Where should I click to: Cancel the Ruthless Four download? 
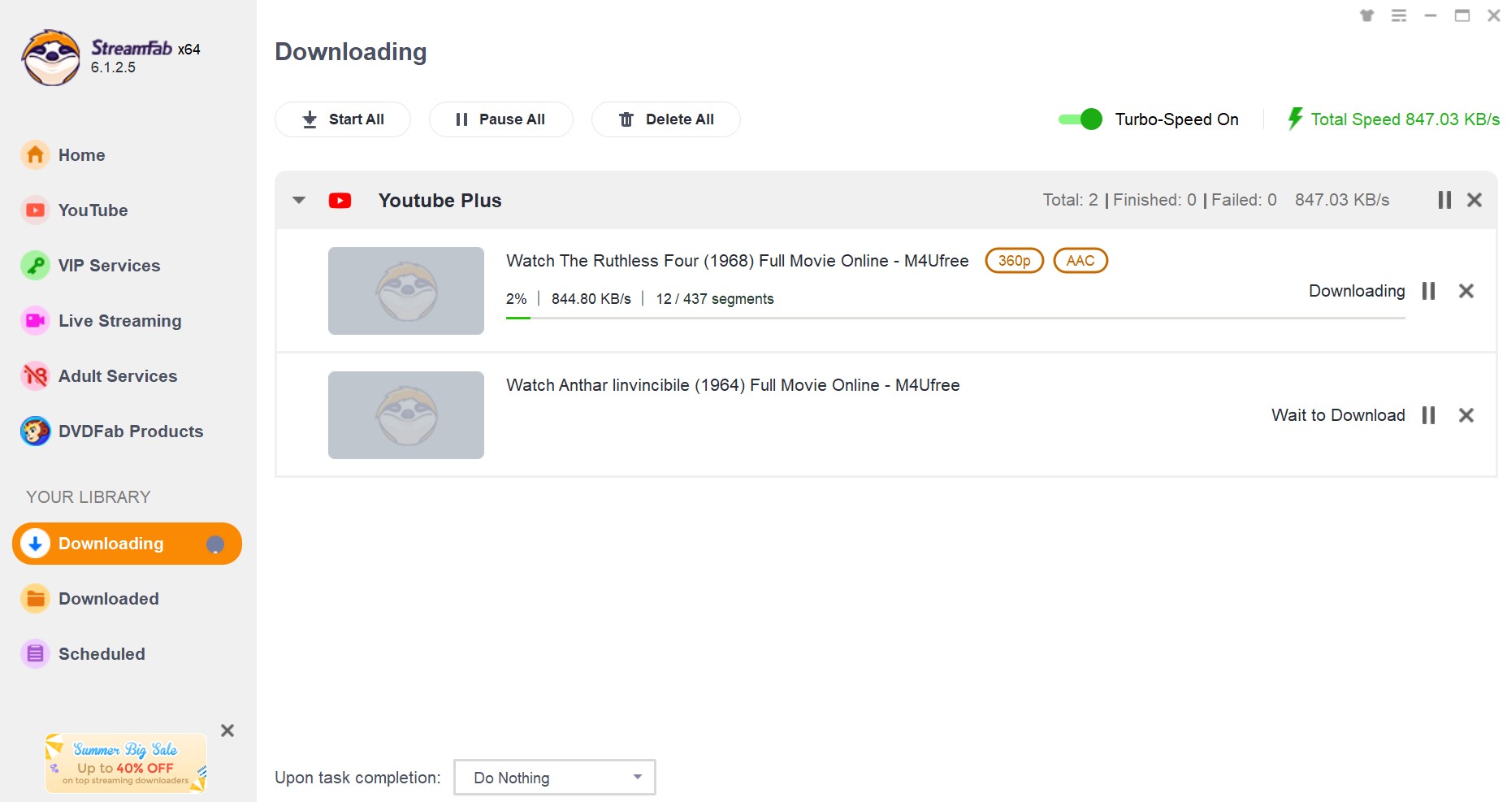click(1466, 291)
